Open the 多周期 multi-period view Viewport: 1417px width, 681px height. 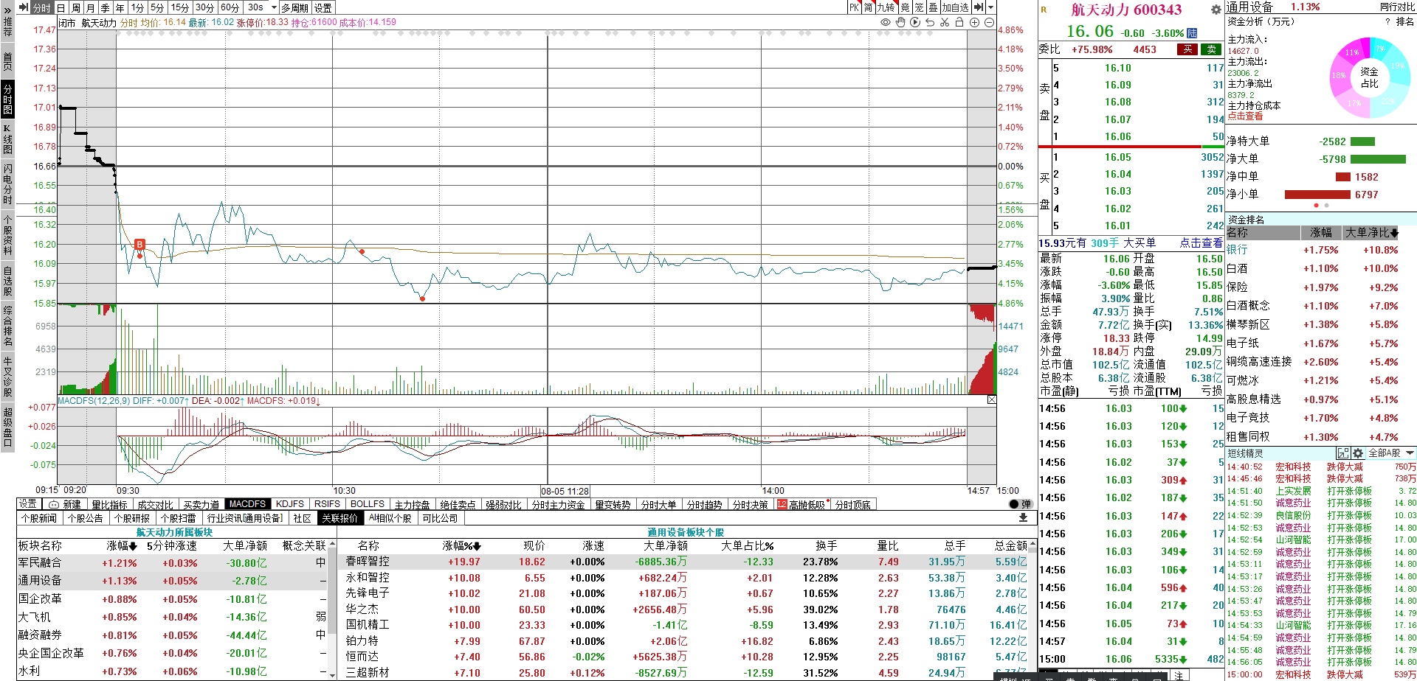(295, 7)
